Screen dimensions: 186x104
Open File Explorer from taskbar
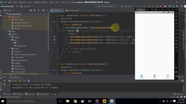point(68,101)
